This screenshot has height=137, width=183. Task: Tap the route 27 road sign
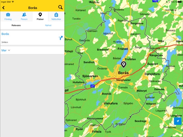[92, 86]
